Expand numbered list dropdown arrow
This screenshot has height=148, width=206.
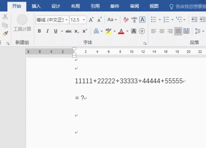tap(172, 20)
